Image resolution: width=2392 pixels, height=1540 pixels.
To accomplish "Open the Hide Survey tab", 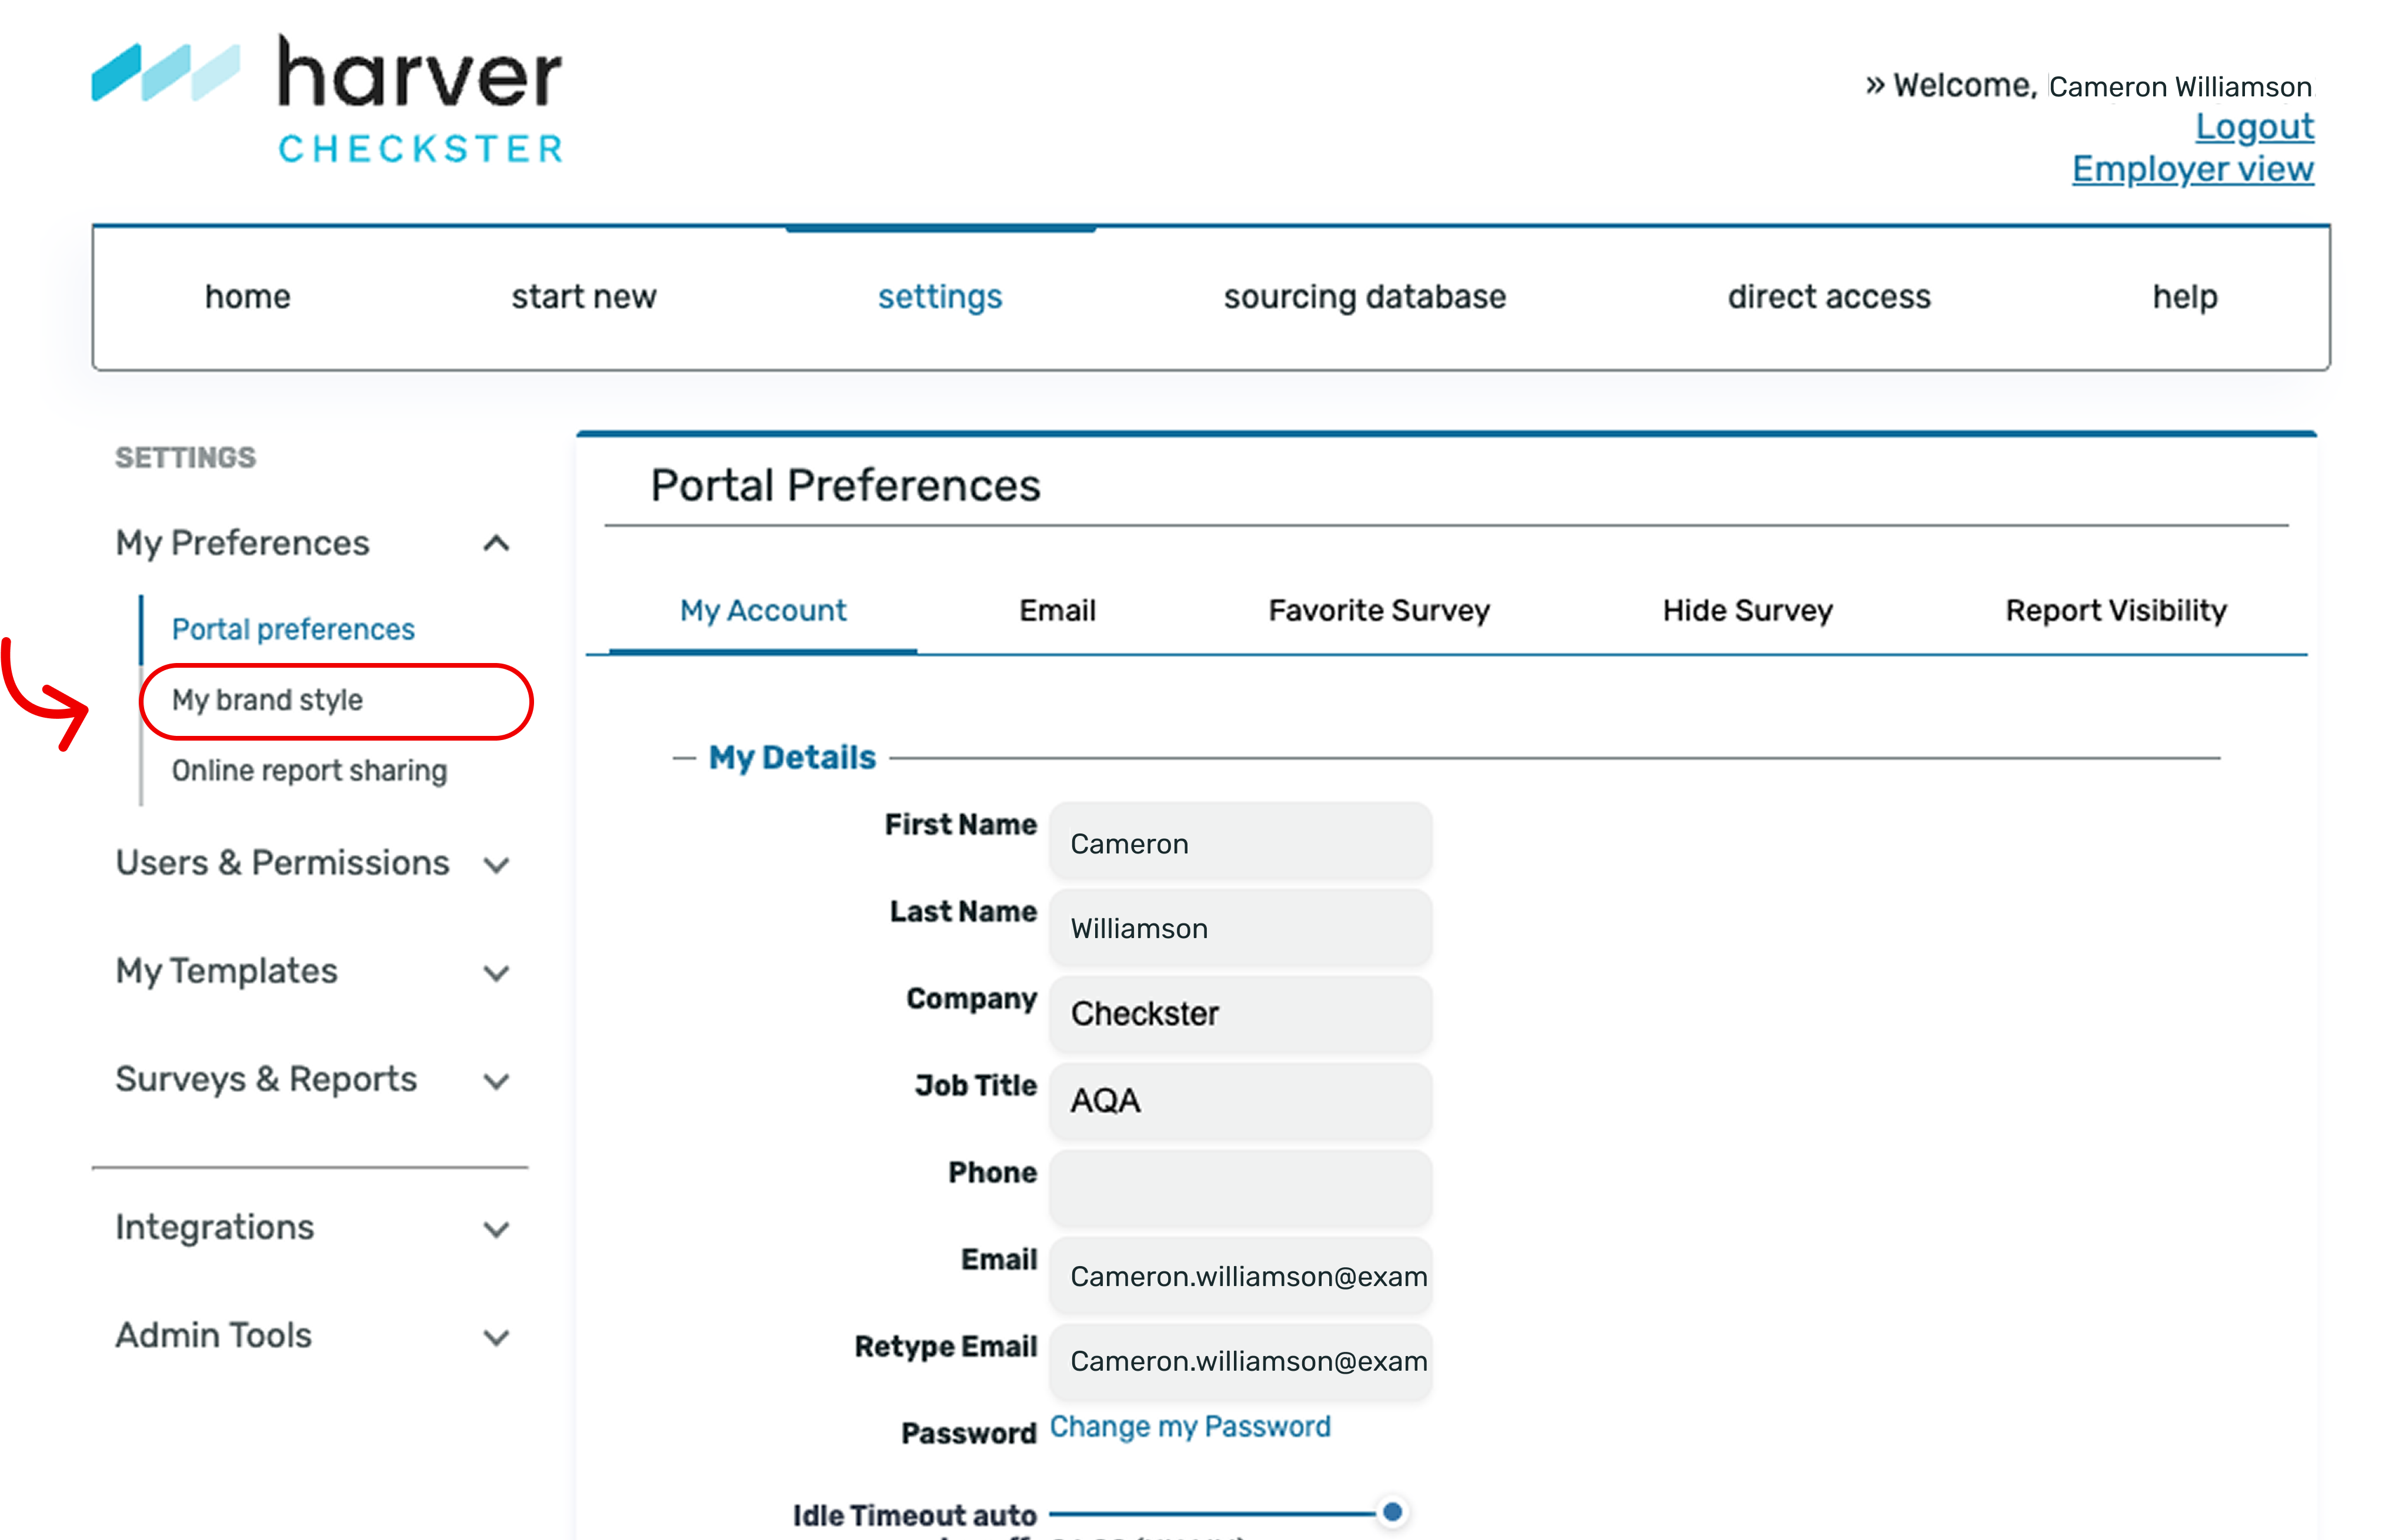I will click(x=1747, y=610).
